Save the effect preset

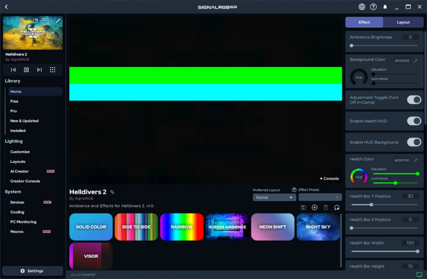[303, 208]
